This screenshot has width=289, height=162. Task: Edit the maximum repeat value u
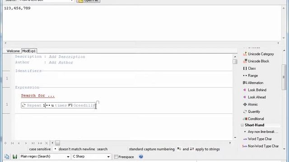pos(52,105)
